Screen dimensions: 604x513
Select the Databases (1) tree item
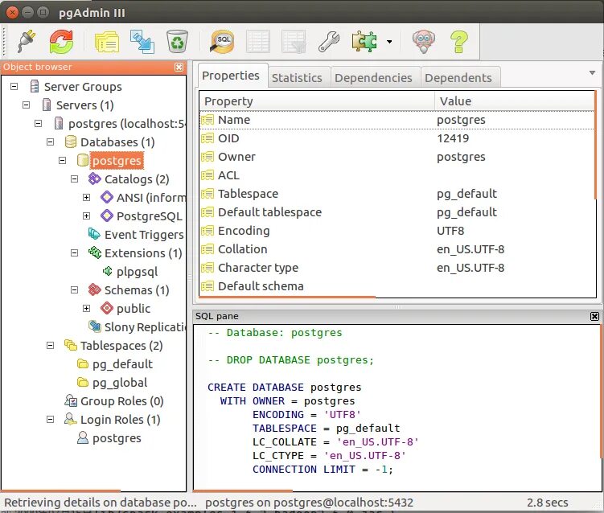[117, 142]
